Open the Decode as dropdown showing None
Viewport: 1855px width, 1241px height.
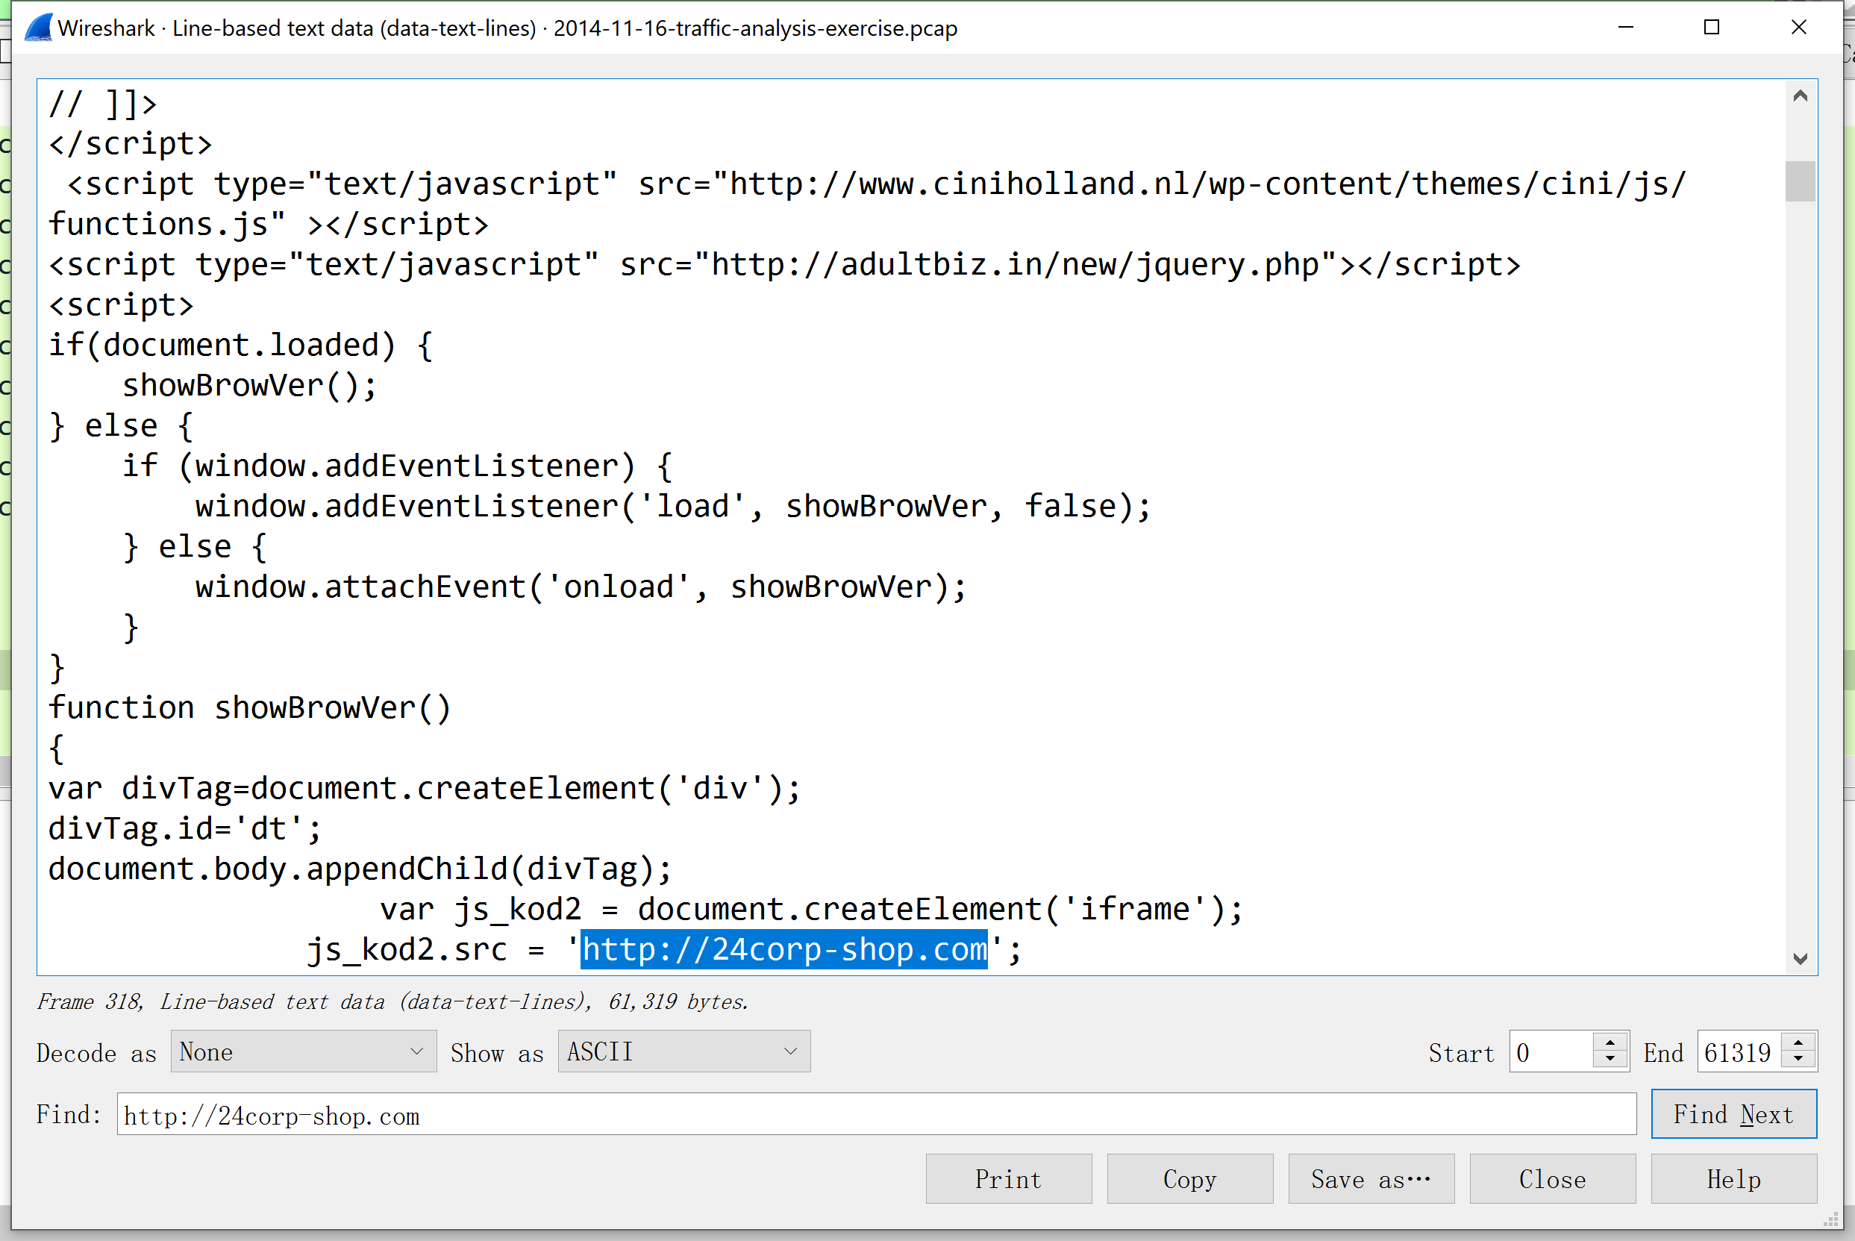click(303, 1051)
